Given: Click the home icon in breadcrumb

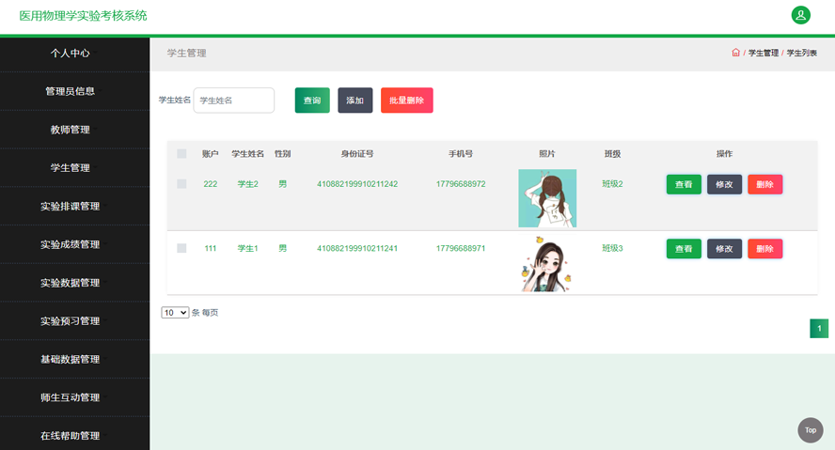Looking at the screenshot, I should point(735,52).
